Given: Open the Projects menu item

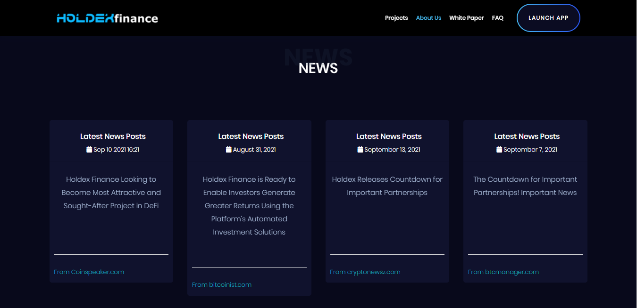Looking at the screenshot, I should tap(396, 18).
